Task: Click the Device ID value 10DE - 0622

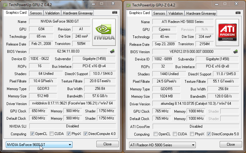Action: coord(39,59)
